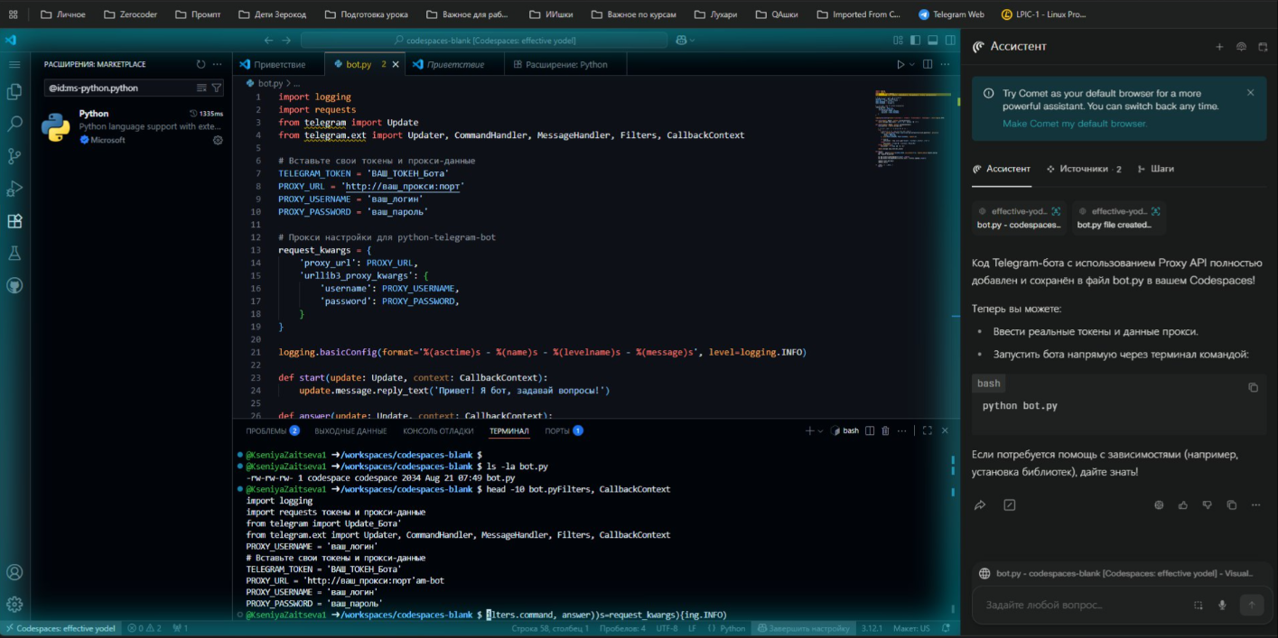Refresh the extensions marketplace list
This screenshot has height=638, width=1278.
point(201,64)
